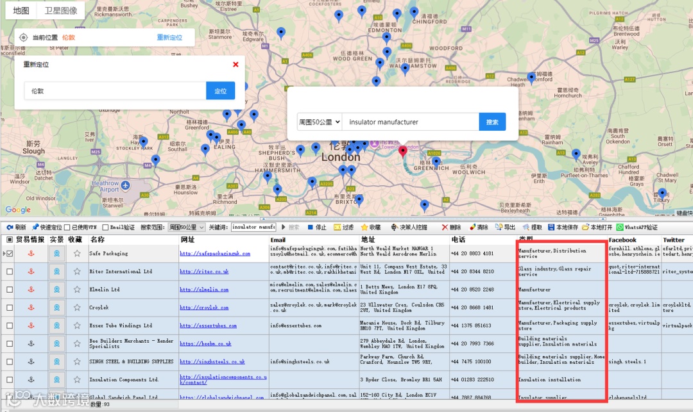Favorite the Bee Builders Merchants row star
Screen dimensions: 693x412
77,343
